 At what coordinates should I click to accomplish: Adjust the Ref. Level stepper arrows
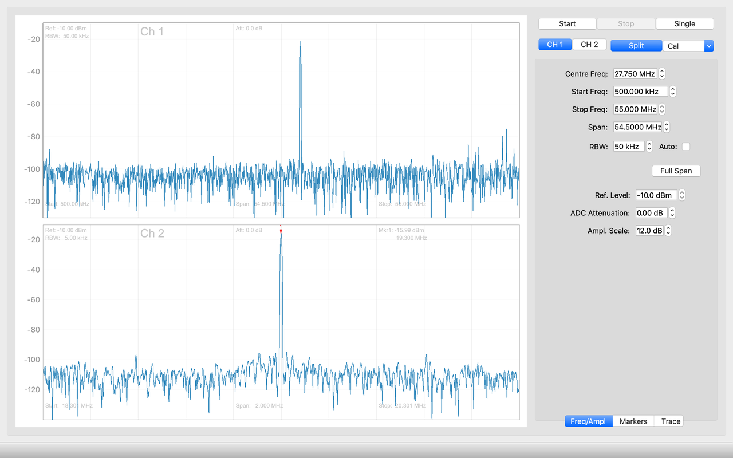tap(682, 195)
